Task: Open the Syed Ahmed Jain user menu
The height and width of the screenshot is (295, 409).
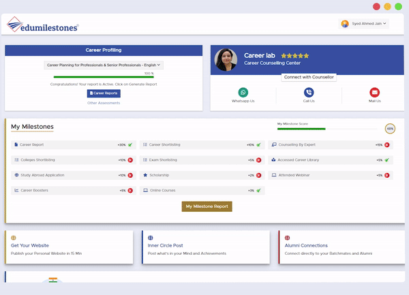Action: pos(363,24)
